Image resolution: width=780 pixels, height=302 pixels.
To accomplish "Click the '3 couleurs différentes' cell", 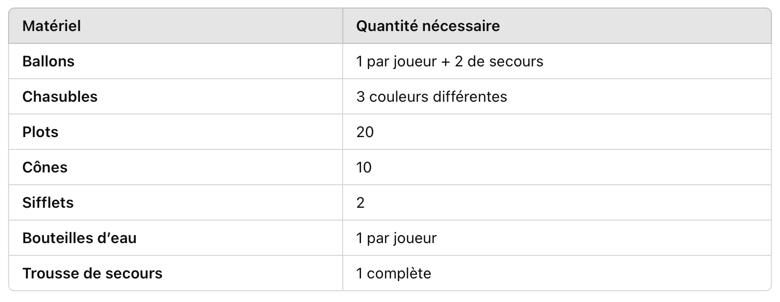I will pos(431,97).
